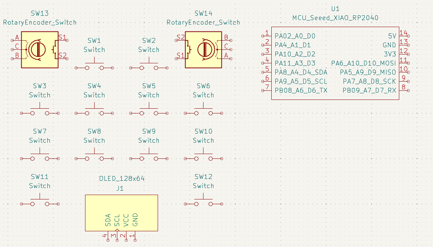
Task: Click the OLED_128x64 connector J1 symbol
Action: click(x=121, y=213)
